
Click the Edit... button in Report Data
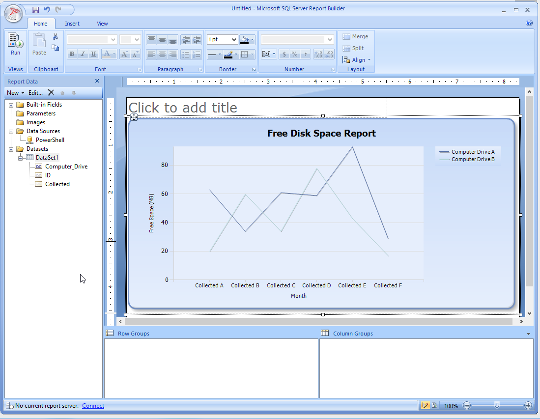coord(35,92)
